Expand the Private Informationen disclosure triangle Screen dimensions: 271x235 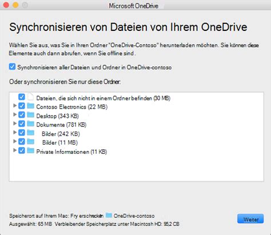pyautogui.click(x=15, y=150)
